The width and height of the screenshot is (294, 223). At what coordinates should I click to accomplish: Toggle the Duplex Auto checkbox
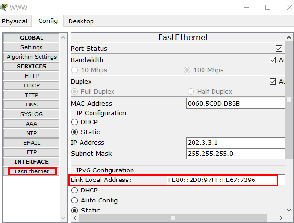click(x=273, y=81)
